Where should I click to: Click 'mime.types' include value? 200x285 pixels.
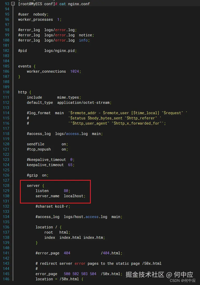(68, 97)
